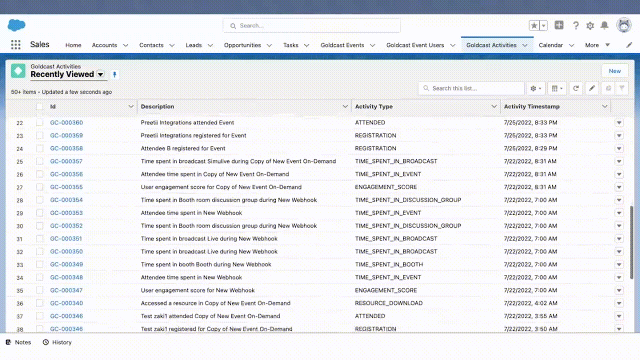The height and width of the screenshot is (360, 640).
Task: Open row actions for GC-000360
Action: pos(619,122)
